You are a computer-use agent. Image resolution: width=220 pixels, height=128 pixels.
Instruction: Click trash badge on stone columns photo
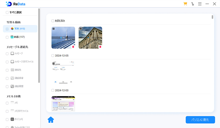100,47
